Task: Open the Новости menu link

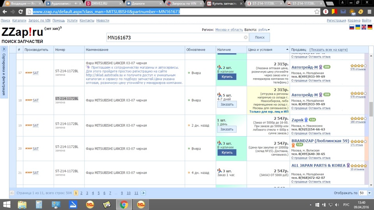Action: [103, 21]
